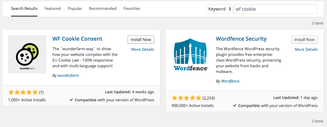Click the star rating for WF Cookie Consent
The height and width of the screenshot is (127, 327).
23,92
